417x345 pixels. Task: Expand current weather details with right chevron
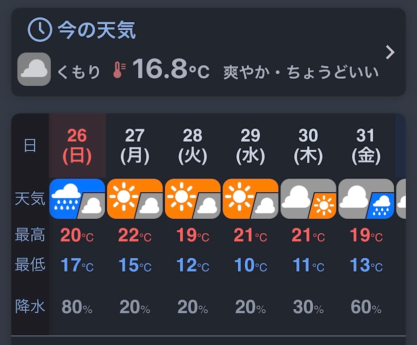point(390,52)
